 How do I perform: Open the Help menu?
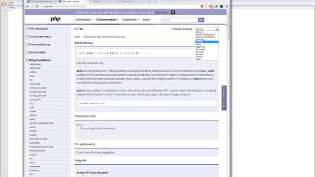(147, 20)
